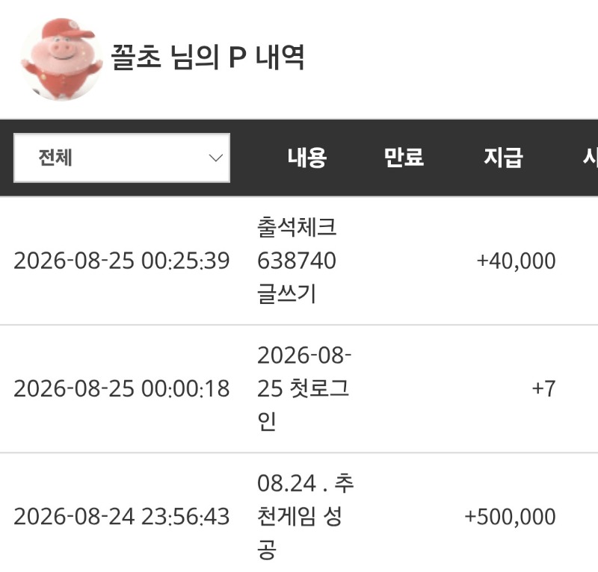Click the 꼴초 님의 P 내역 title
The image size is (598, 572).
pos(208,57)
